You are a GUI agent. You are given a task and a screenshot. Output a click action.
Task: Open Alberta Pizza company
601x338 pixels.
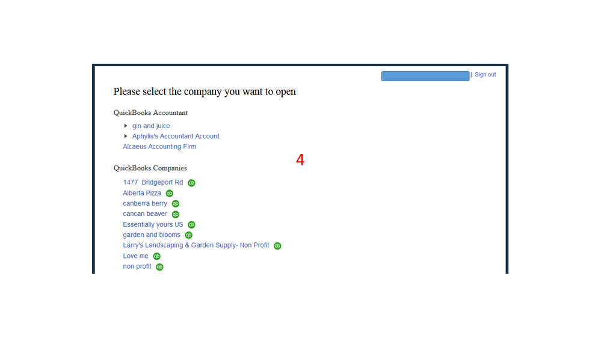142,193
